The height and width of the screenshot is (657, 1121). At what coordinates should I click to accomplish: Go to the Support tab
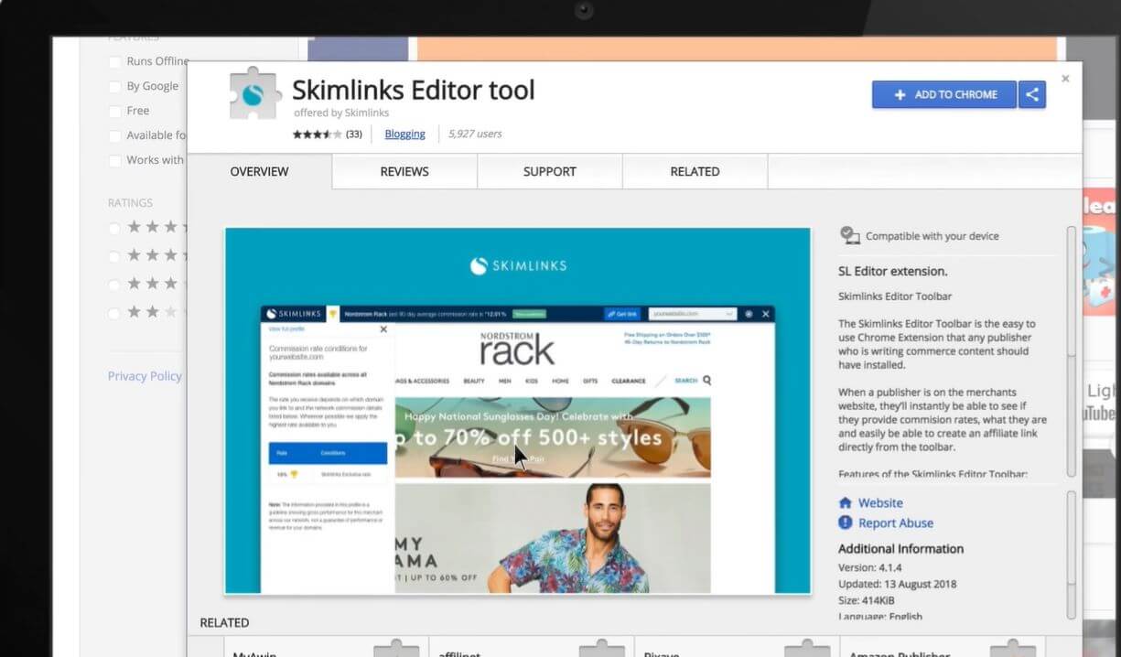click(550, 171)
